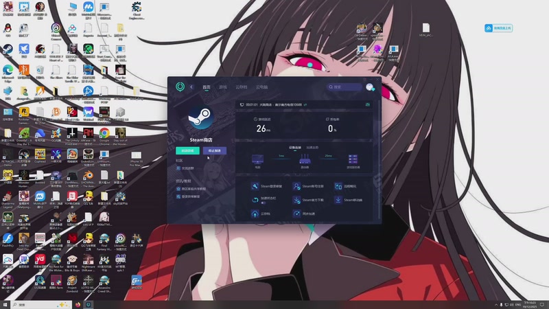Go back with the chevron arrow
Screen dimensions: 549x309
pos(191,87)
